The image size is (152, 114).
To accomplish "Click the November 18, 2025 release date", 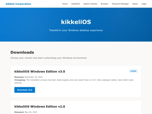I will coord(34,77).
